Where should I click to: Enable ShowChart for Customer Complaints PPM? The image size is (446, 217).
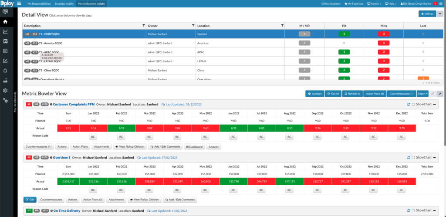(413, 105)
